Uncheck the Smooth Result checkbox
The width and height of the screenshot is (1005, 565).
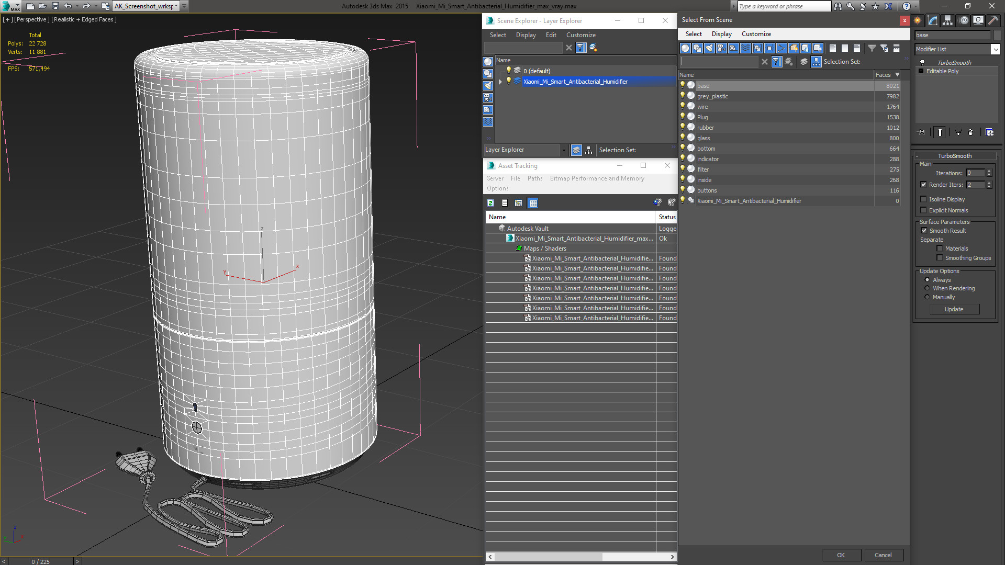coord(924,231)
